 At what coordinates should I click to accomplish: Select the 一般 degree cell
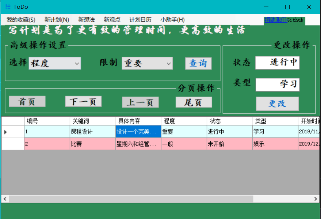[184, 144]
